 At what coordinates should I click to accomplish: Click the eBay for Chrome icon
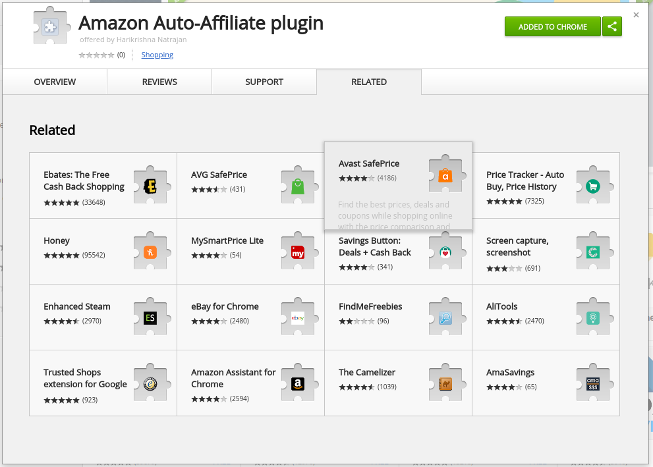(x=298, y=317)
